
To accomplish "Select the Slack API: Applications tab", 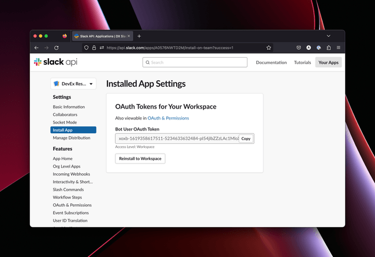I will point(102,36).
